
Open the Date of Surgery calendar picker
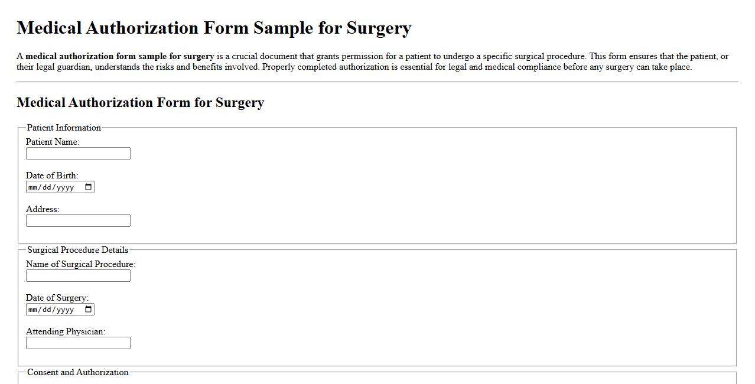pyautogui.click(x=89, y=309)
